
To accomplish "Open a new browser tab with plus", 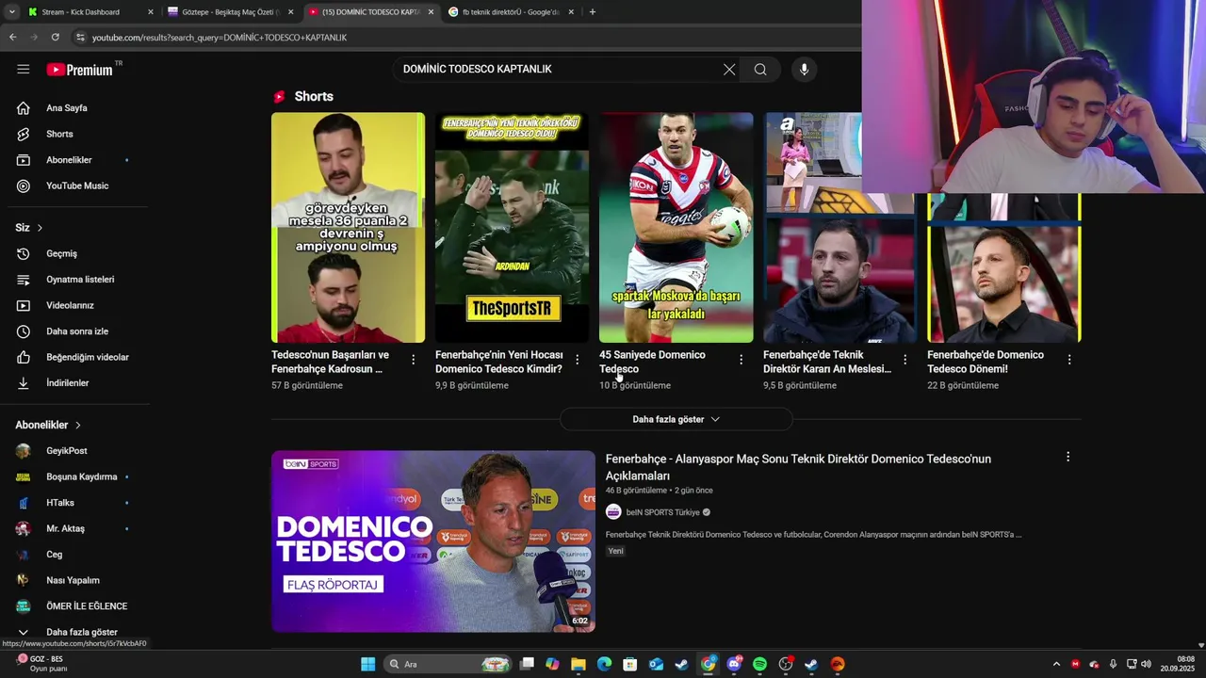I will pos(592,12).
